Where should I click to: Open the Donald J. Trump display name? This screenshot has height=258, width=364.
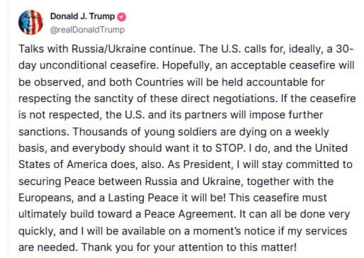coord(82,16)
